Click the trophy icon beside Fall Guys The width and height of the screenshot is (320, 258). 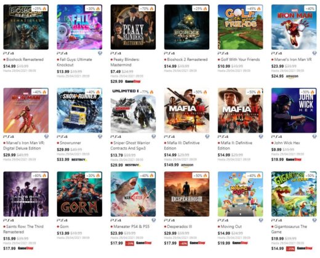(x=100, y=53)
